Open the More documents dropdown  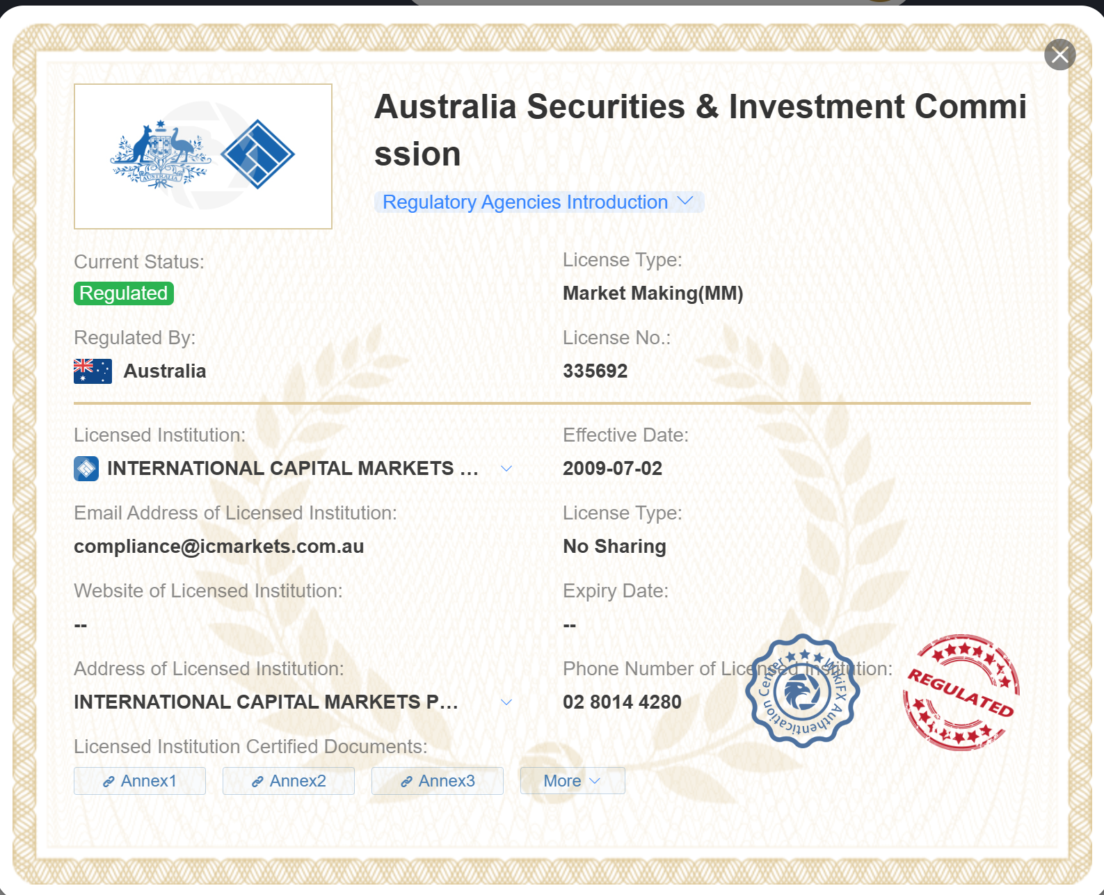click(573, 781)
